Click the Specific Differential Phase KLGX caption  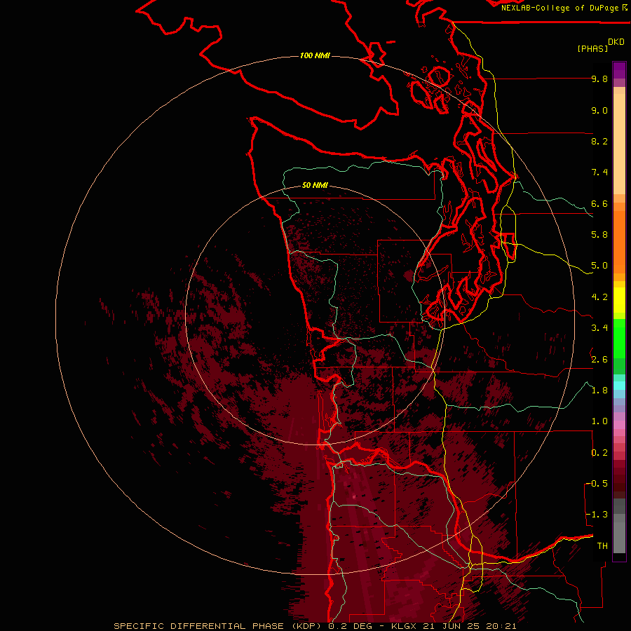point(315,626)
